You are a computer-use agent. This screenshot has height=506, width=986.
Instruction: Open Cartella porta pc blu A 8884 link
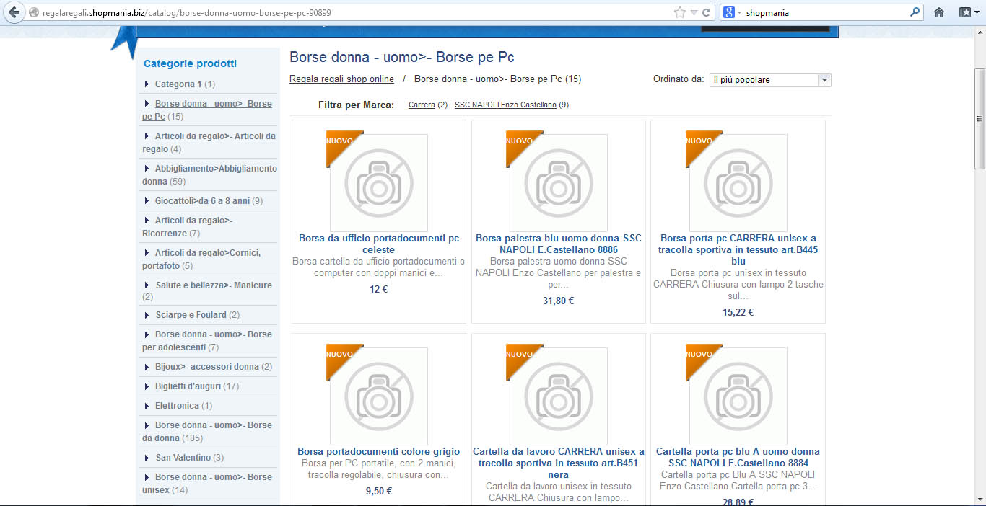click(x=738, y=457)
